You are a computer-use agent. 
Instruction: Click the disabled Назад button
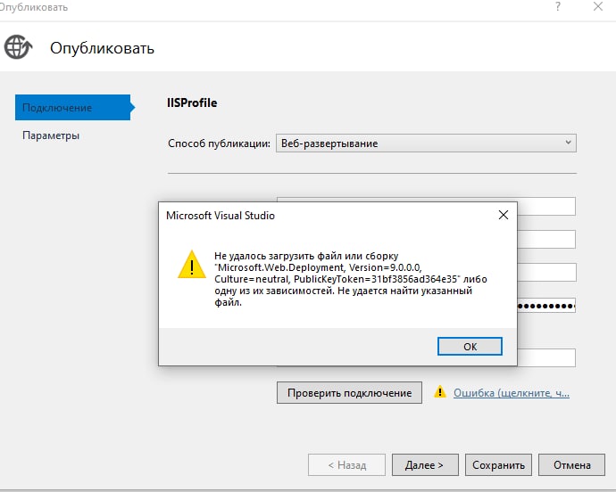(x=347, y=465)
